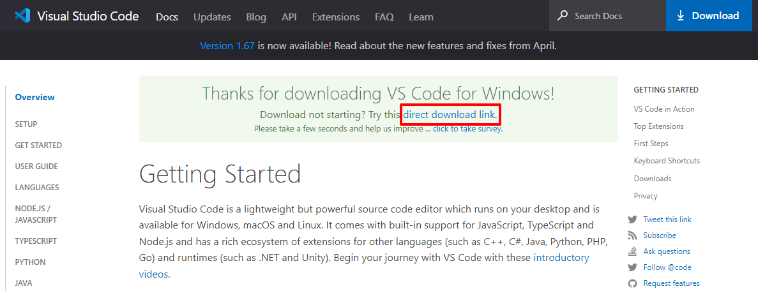Click the RSS icon beside Subscribe
Viewport: 758px width, 291px height.
tap(632, 235)
